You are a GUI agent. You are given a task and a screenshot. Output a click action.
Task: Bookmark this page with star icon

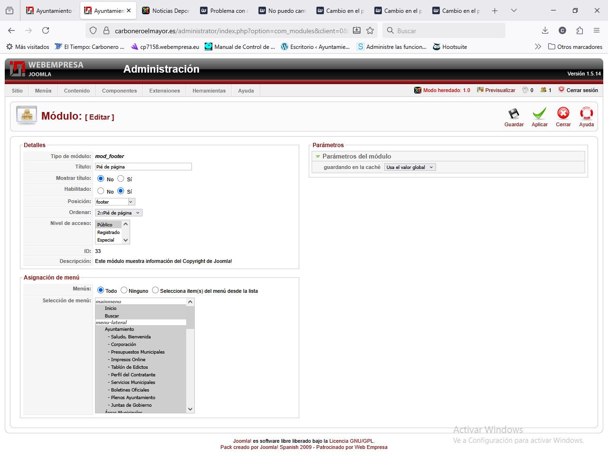pos(370,30)
